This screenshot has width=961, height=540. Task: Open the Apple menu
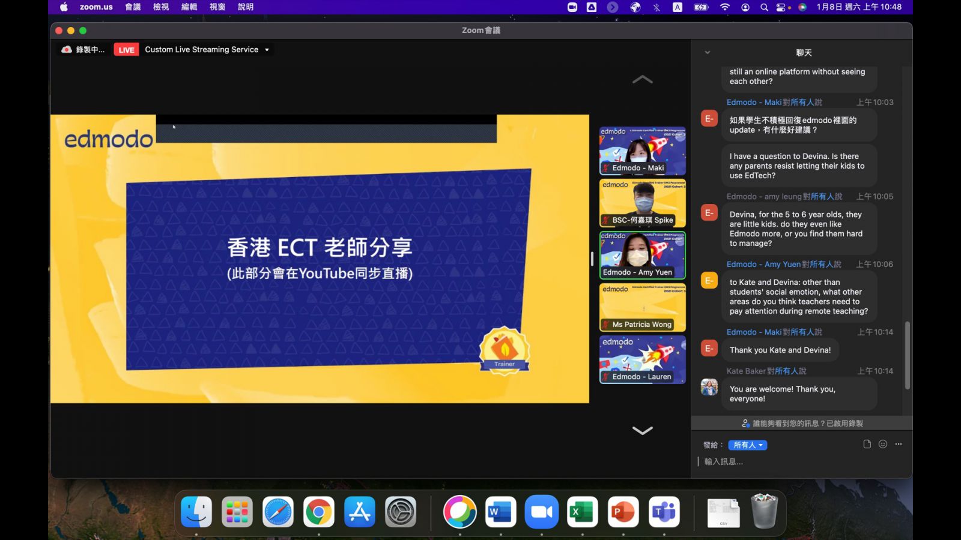64,7
